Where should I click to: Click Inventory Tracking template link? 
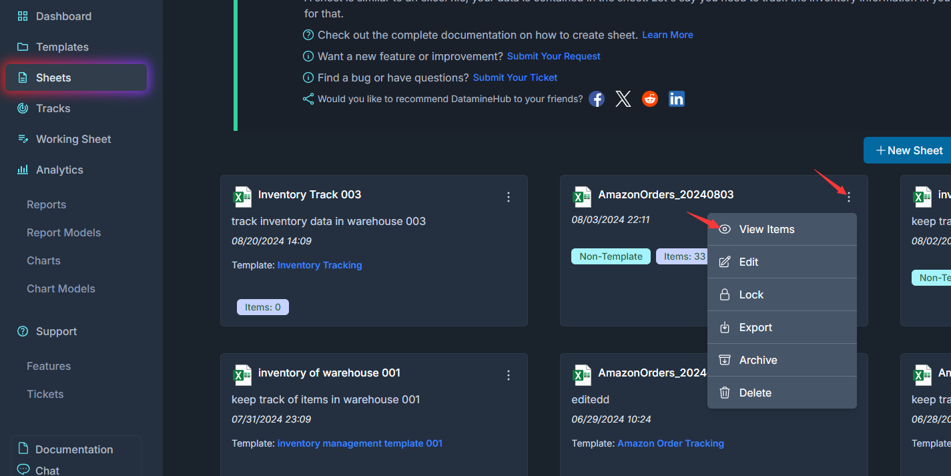(x=320, y=265)
